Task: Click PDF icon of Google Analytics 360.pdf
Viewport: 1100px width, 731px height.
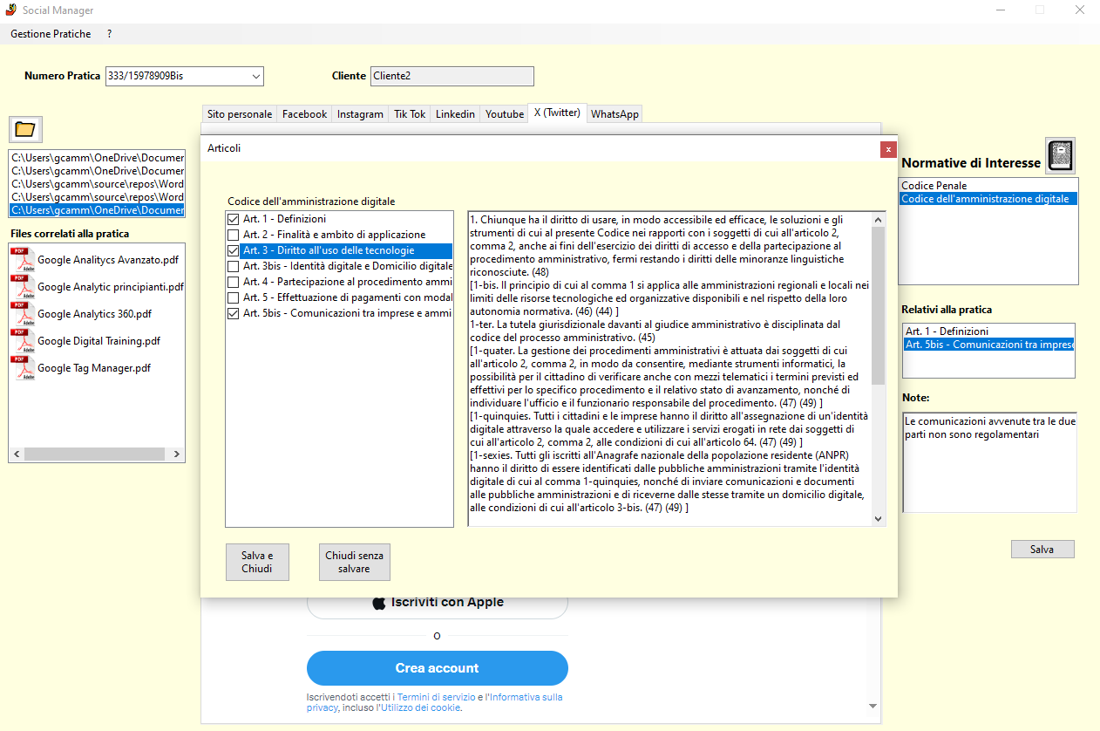Action: click(24, 314)
